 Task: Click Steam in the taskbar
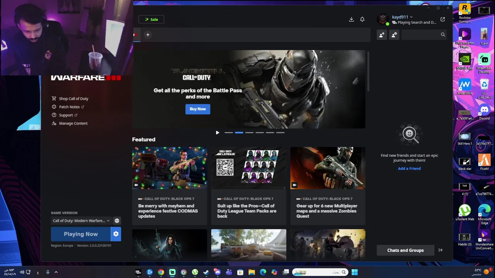(206, 272)
